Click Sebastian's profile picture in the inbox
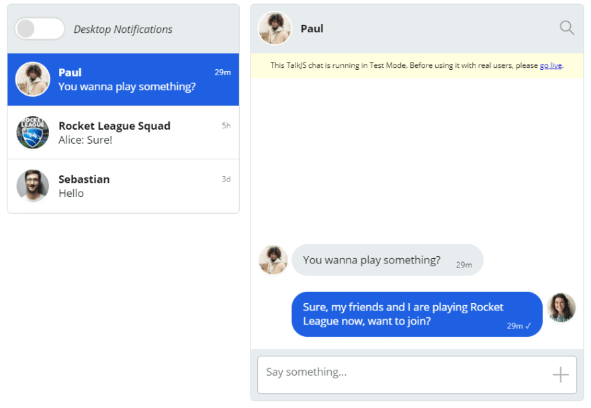Screen dimensions: 591x408 [33, 186]
